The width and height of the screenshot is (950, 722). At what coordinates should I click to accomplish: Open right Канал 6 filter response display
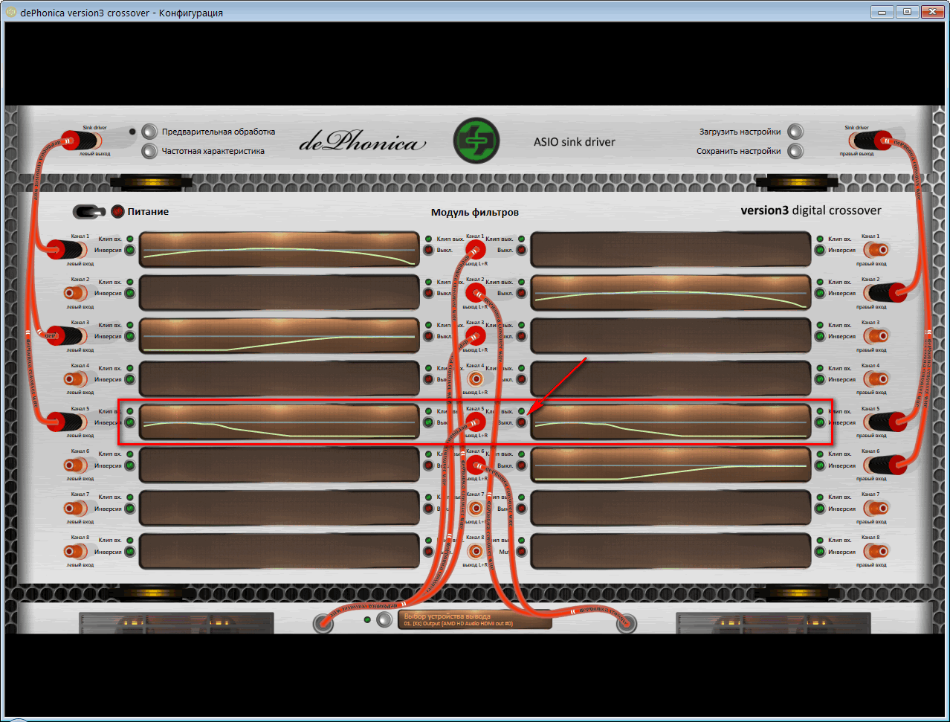coord(671,465)
